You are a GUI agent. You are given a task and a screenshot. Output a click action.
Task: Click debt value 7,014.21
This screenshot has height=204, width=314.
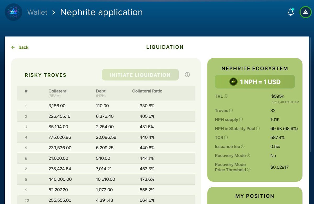point(104,169)
